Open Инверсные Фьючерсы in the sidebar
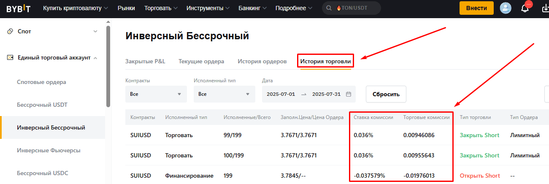549x184 pixels. point(49,150)
